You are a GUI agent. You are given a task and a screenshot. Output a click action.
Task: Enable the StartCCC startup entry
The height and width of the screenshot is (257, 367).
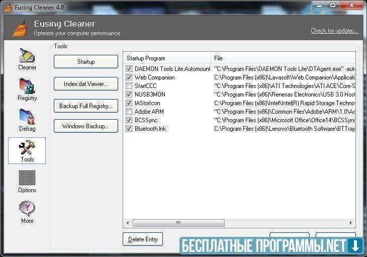[129, 85]
